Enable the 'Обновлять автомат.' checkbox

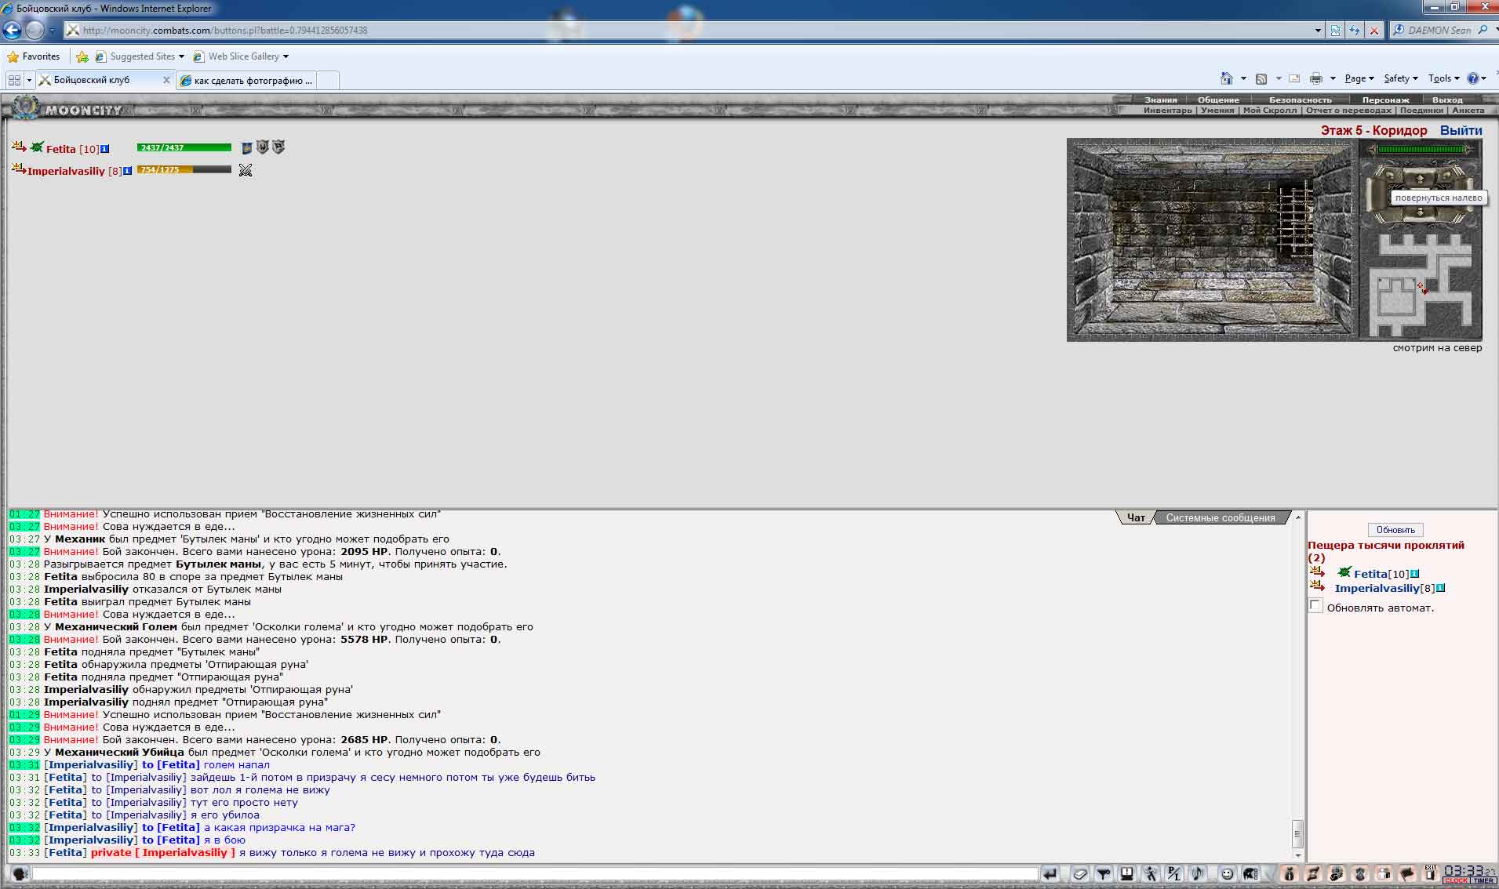coord(1315,606)
